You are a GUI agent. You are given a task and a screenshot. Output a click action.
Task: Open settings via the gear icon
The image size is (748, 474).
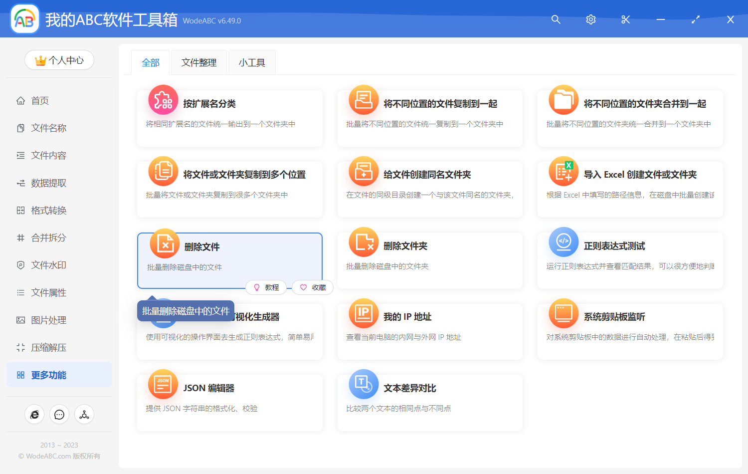pyautogui.click(x=590, y=19)
